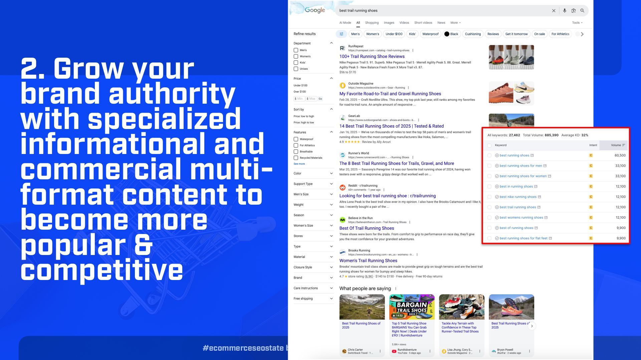Select the Black color chip

pyautogui.click(x=451, y=34)
